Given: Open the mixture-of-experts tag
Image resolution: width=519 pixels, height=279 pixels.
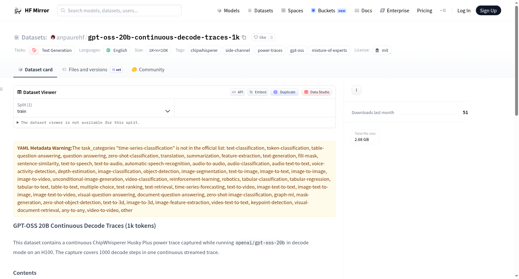Looking at the screenshot, I should [x=329, y=50].
